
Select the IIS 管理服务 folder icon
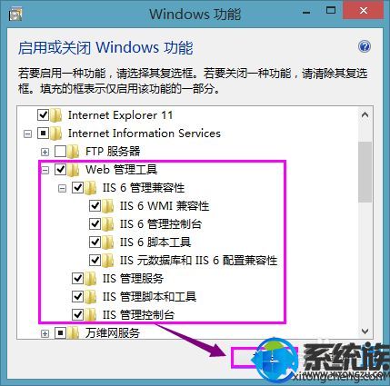click(x=91, y=279)
